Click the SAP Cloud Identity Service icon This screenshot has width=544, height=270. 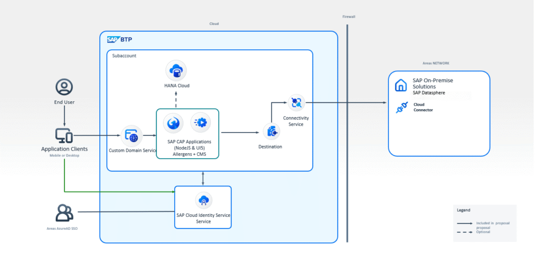pyautogui.click(x=203, y=200)
